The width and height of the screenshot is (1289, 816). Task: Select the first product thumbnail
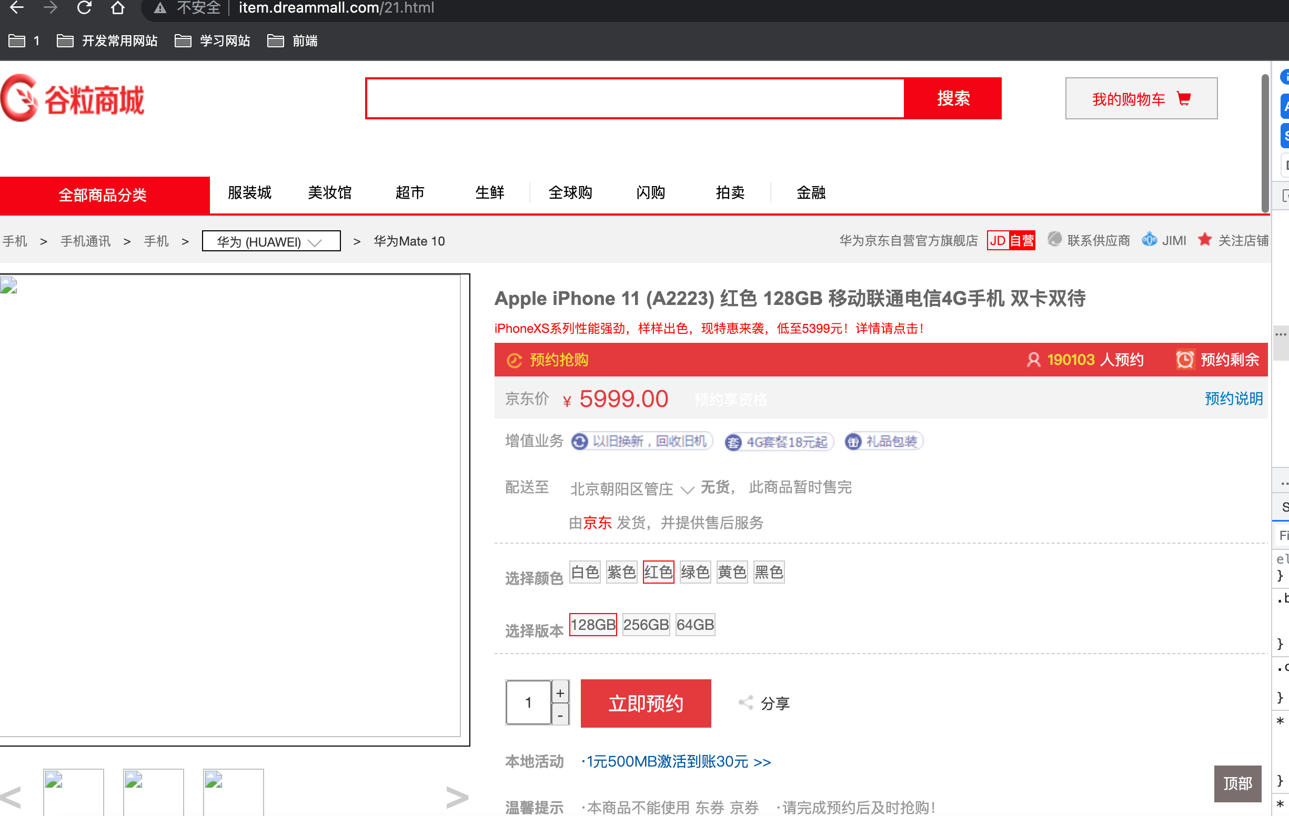pyautogui.click(x=73, y=792)
